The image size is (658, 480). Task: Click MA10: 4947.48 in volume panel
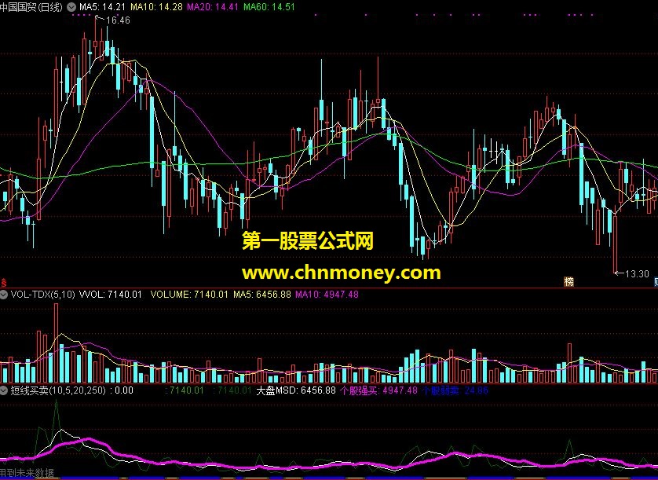point(327,295)
